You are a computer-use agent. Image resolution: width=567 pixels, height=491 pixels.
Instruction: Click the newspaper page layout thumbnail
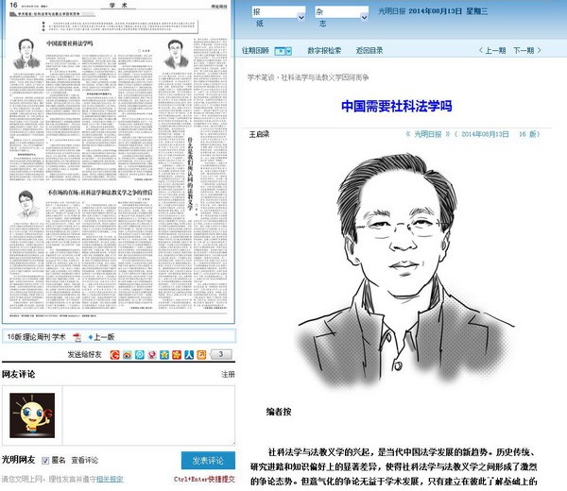(118, 164)
